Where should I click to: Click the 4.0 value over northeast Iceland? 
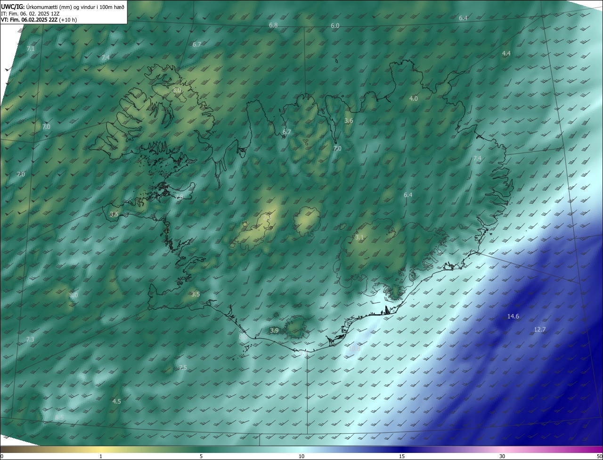click(414, 99)
